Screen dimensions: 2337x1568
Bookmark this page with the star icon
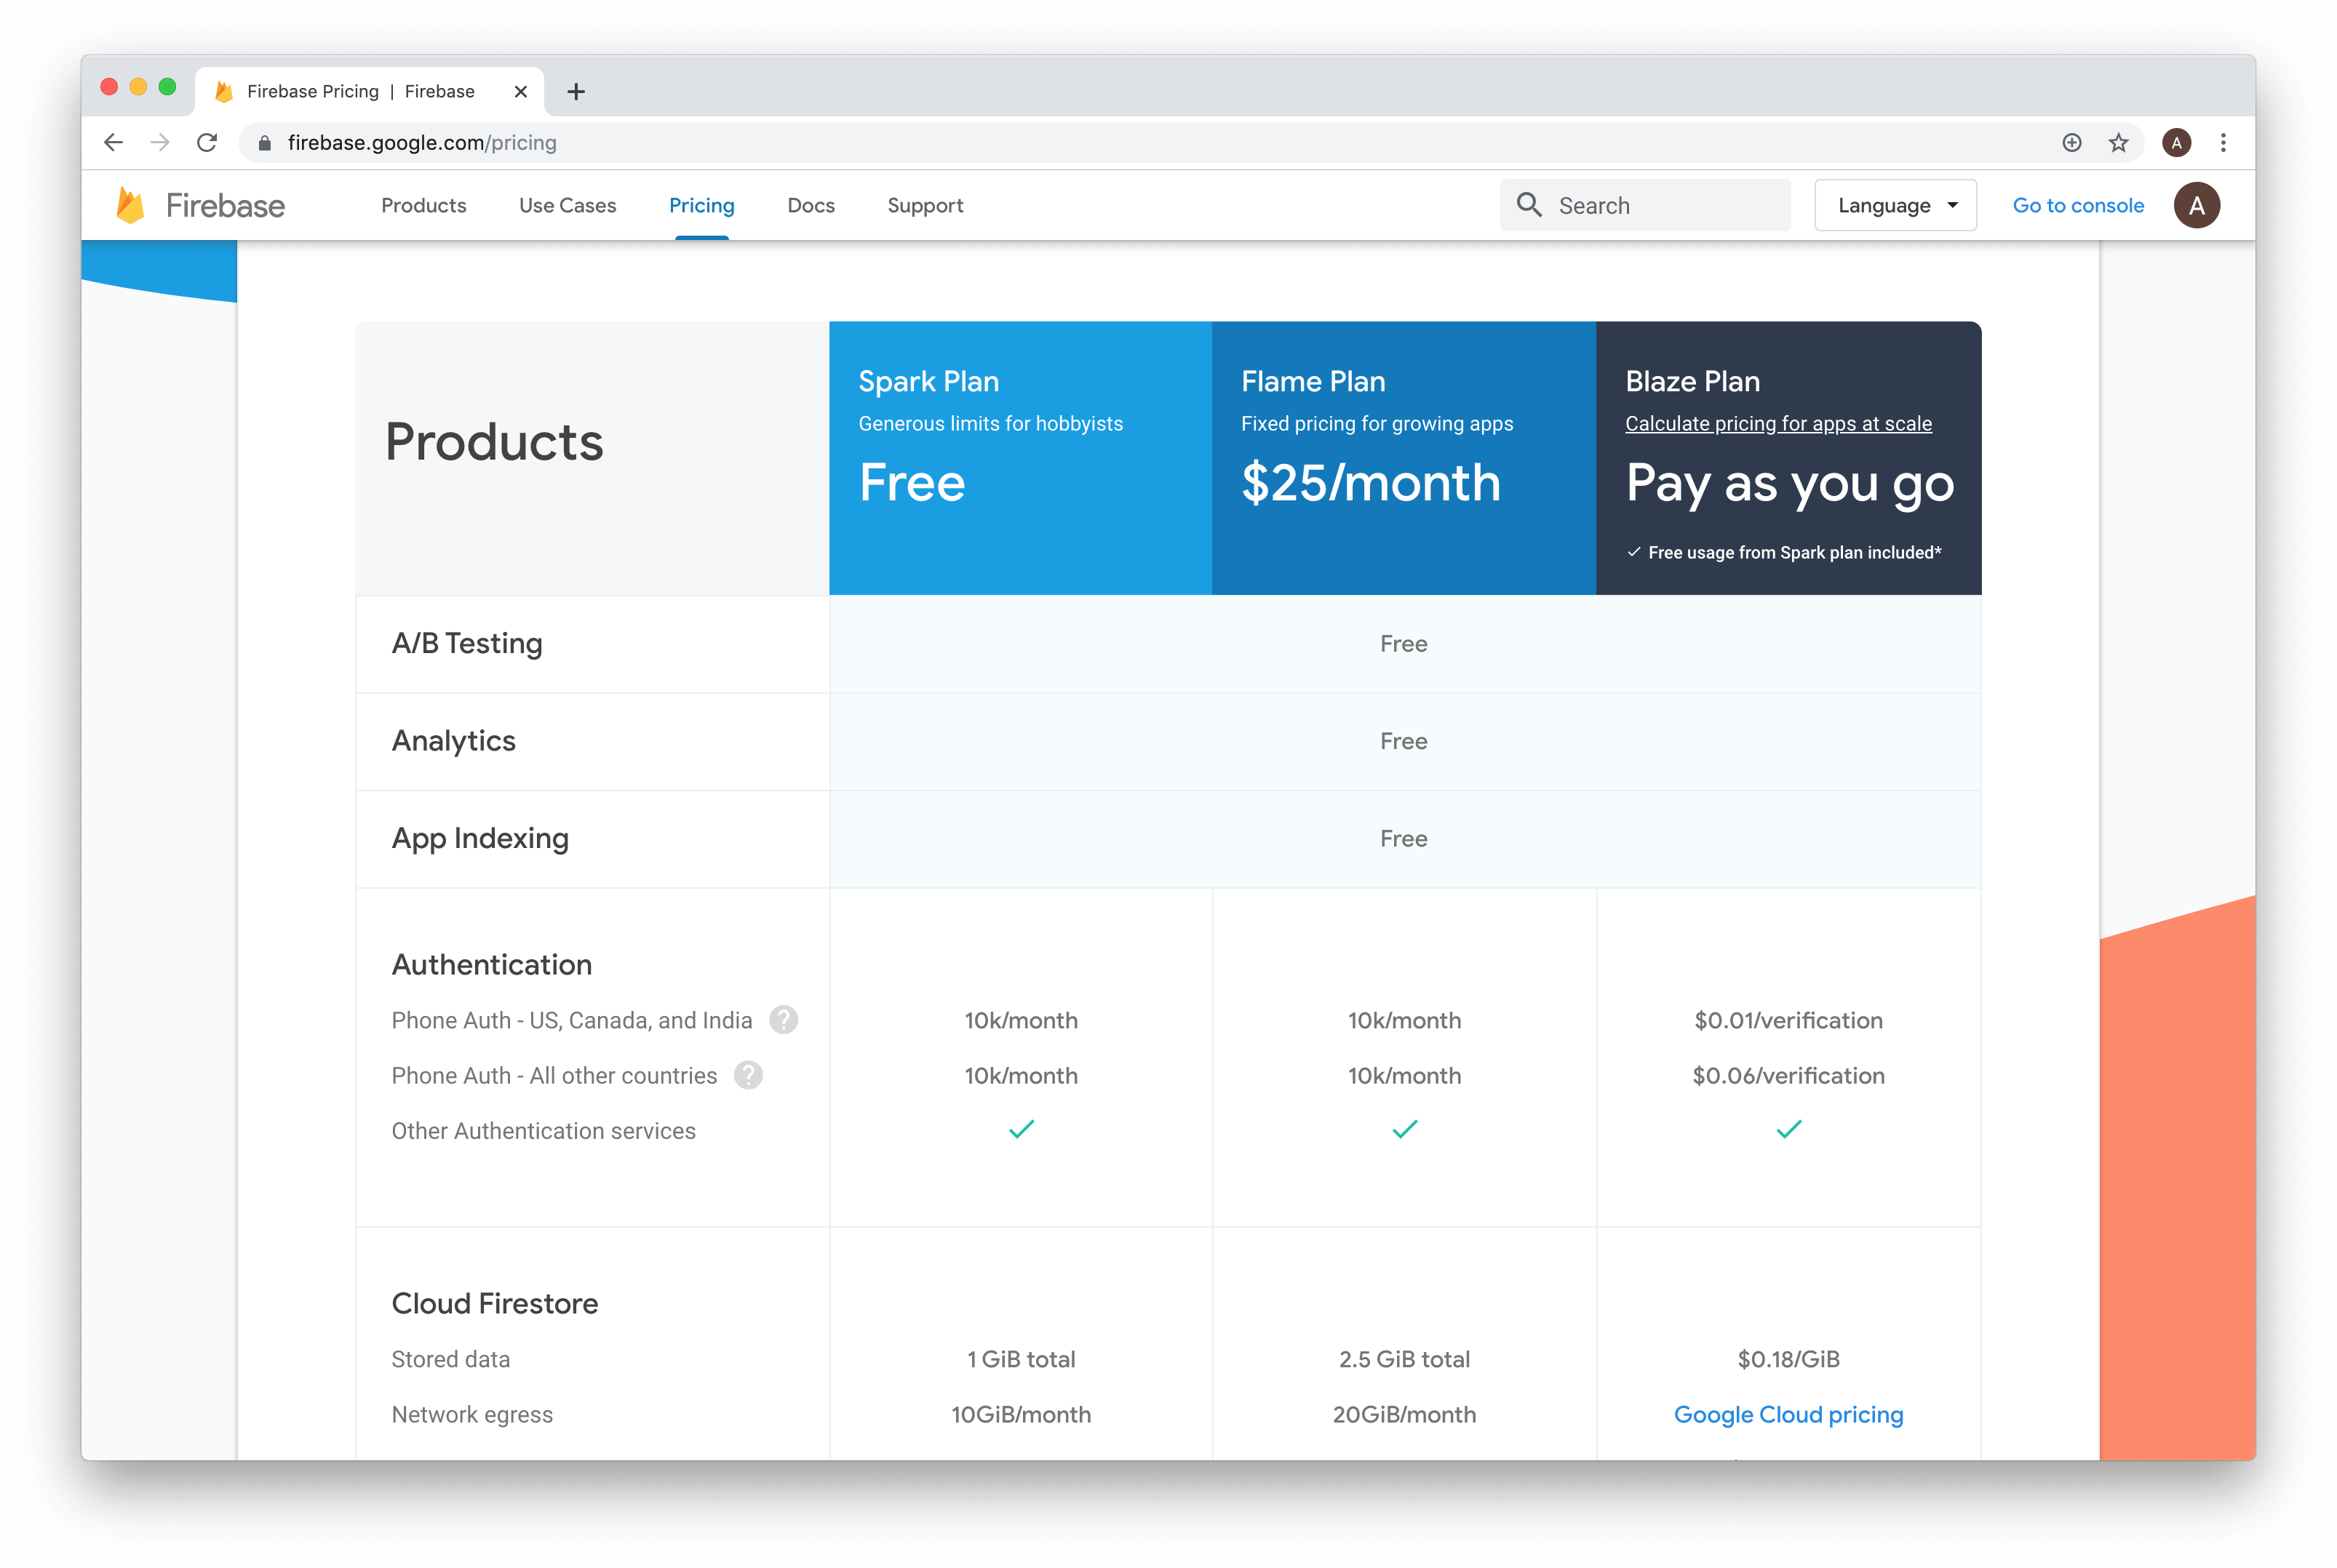2118,143
